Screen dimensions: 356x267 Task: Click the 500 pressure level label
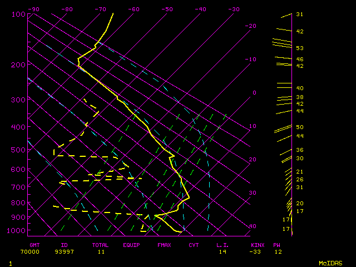[18, 150]
